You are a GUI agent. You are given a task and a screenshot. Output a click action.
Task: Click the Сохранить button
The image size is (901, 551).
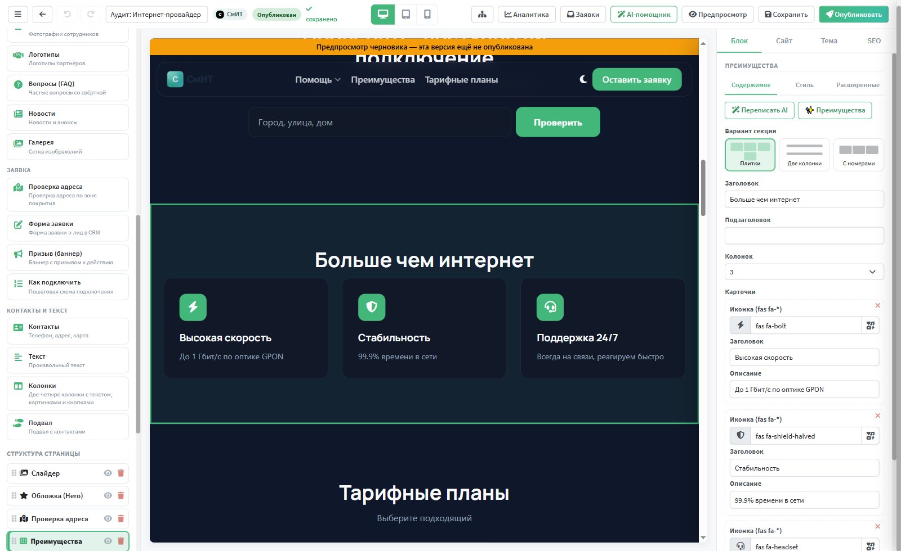(x=786, y=15)
